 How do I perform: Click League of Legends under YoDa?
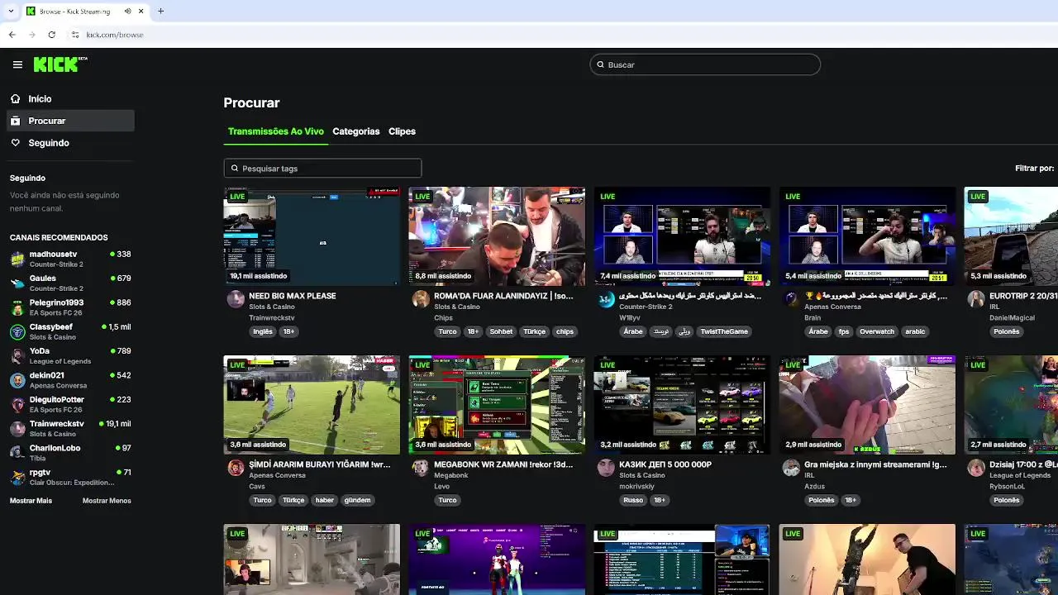[60, 361]
